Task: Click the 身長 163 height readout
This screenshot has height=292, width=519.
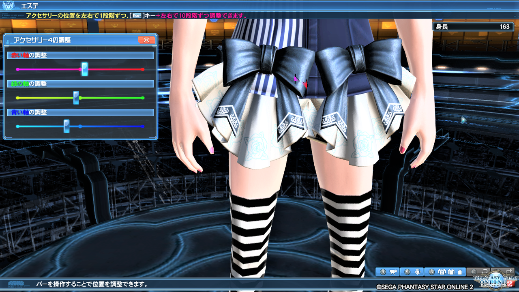Action: coord(473,27)
